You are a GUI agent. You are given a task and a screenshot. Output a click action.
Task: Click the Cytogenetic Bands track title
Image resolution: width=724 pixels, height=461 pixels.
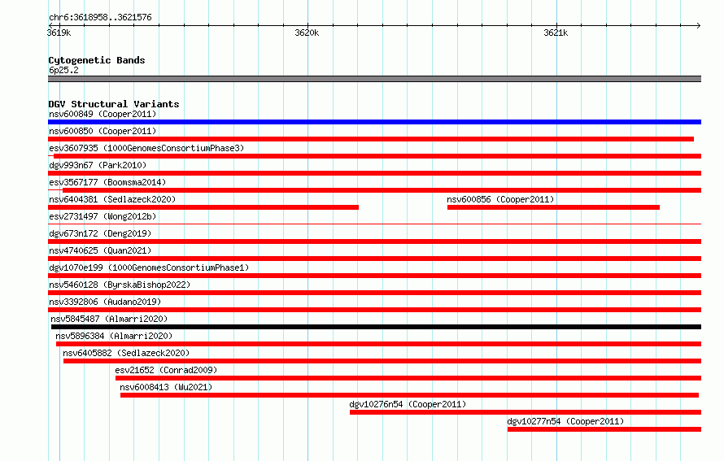pos(97,60)
